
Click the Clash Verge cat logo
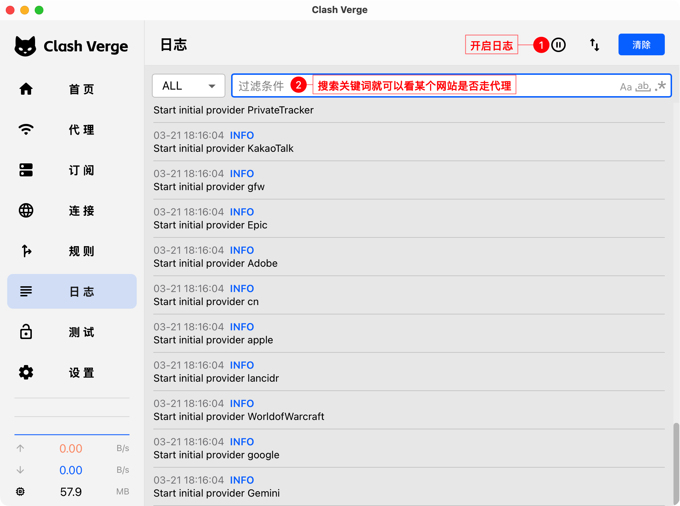(x=25, y=46)
